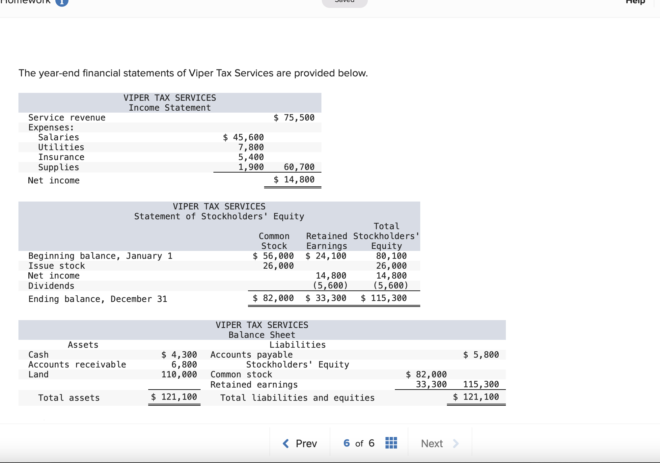The image size is (660, 463).
Task: Click the Land 110,000 asset value
Action: (x=179, y=374)
